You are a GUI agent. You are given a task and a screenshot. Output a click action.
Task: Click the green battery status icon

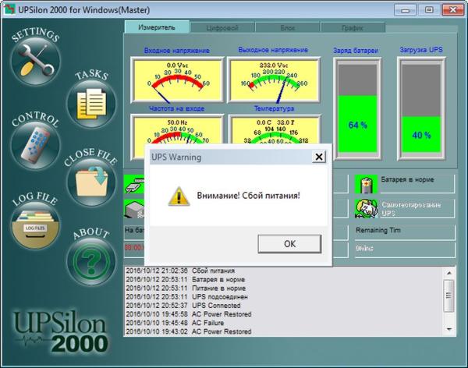click(366, 184)
